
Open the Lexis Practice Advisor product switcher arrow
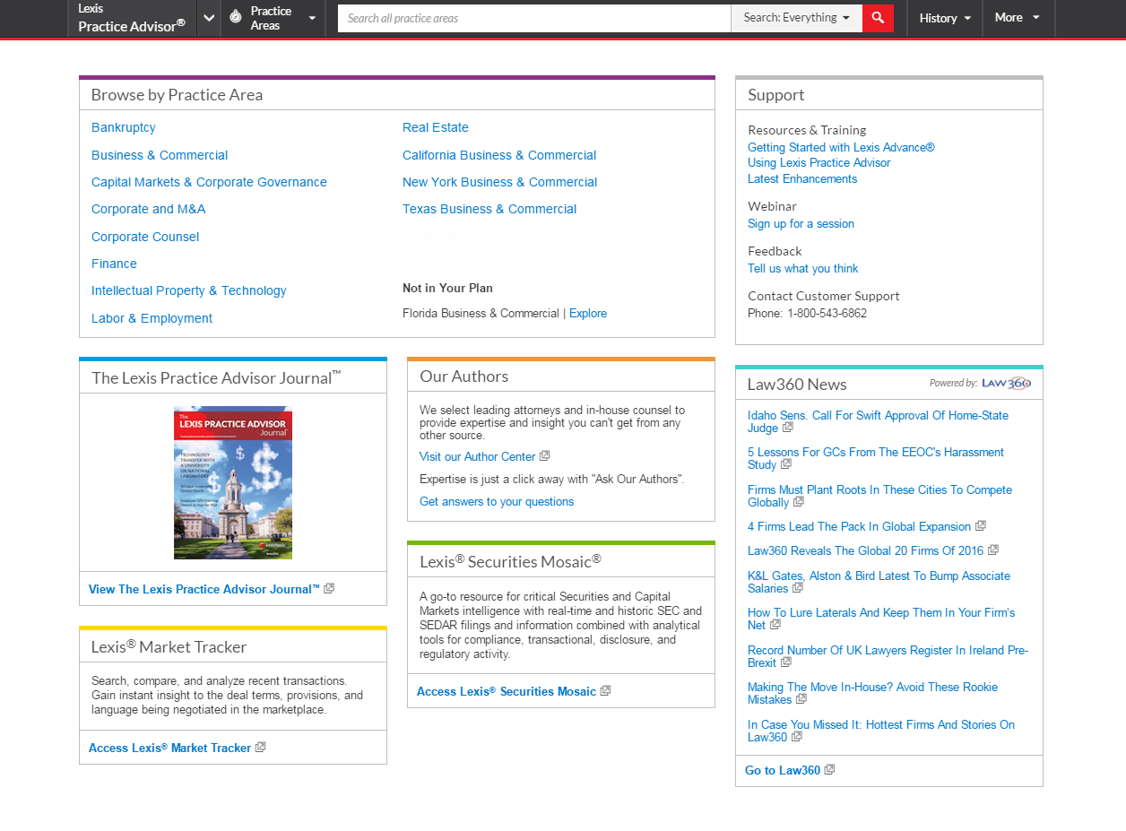point(209,18)
